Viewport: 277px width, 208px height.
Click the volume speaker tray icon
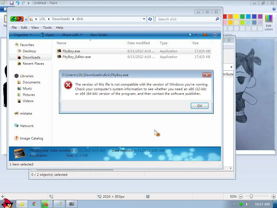(247, 204)
